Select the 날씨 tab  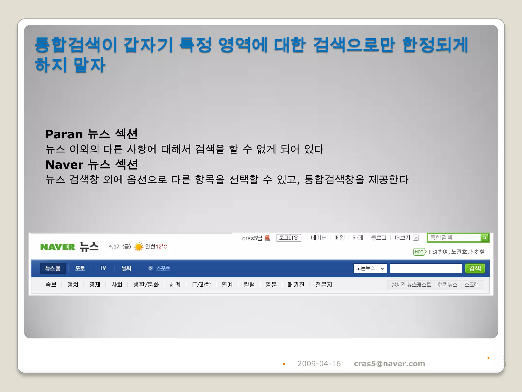[x=126, y=268]
